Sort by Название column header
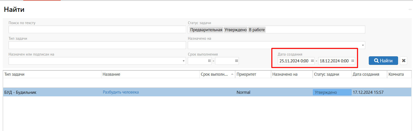413x131 pixels. pyautogui.click(x=150, y=74)
